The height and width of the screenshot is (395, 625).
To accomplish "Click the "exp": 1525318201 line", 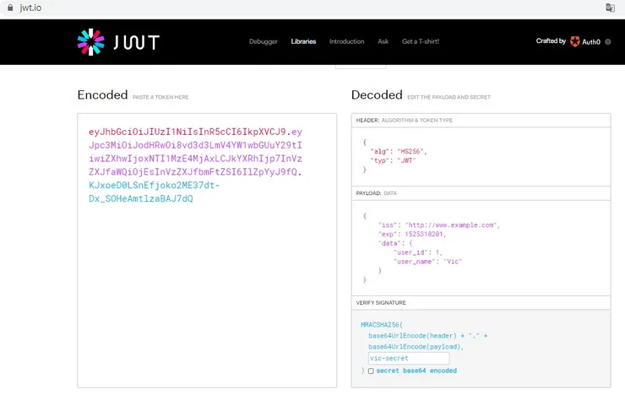I will coord(412,235).
